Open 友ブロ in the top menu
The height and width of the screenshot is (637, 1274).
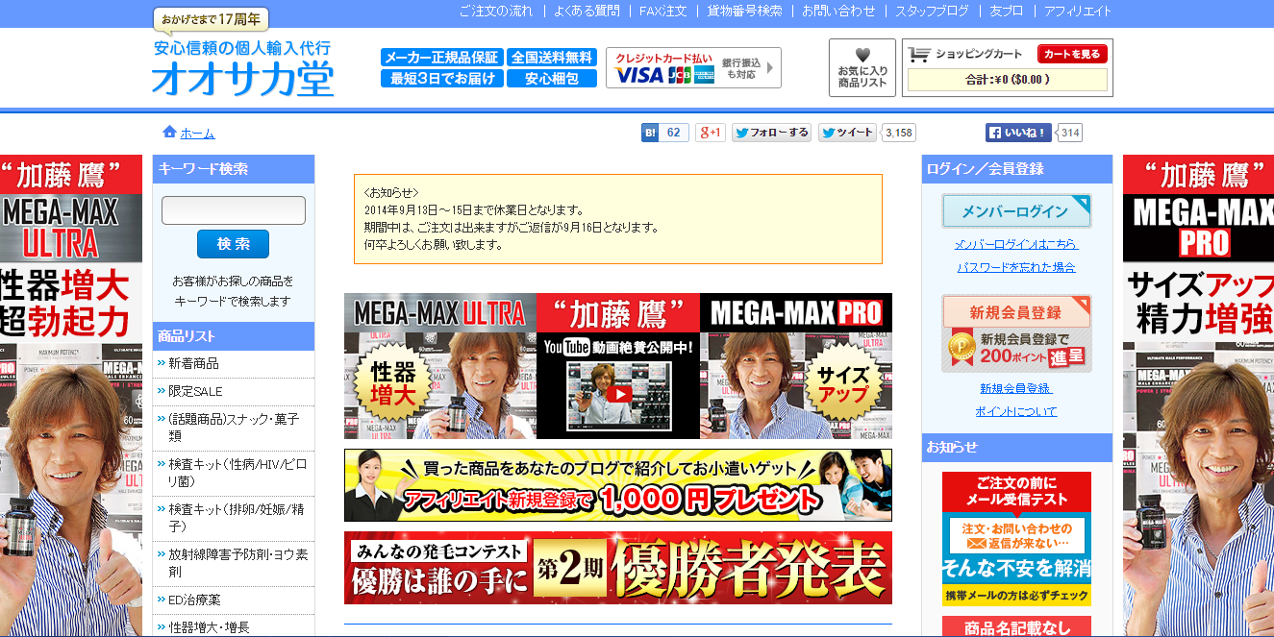[x=1007, y=12]
